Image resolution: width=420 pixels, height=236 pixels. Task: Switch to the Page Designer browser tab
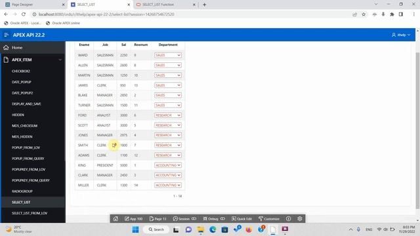click(35, 5)
